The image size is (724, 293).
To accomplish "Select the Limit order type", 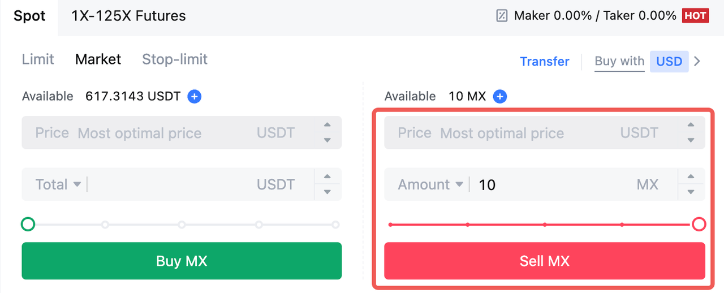I will tap(38, 59).
